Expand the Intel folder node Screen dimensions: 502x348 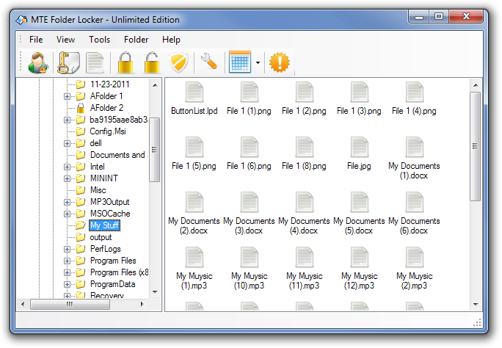[x=67, y=167]
